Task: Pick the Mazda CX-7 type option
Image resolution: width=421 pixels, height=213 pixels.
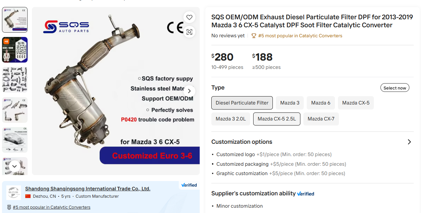Action: click(x=321, y=119)
